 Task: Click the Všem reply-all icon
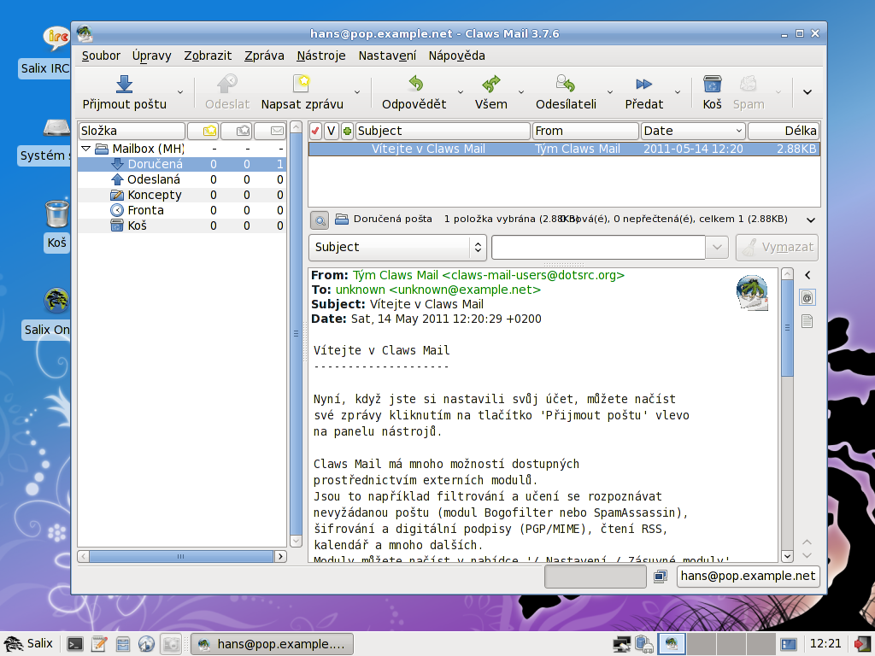[x=491, y=84]
